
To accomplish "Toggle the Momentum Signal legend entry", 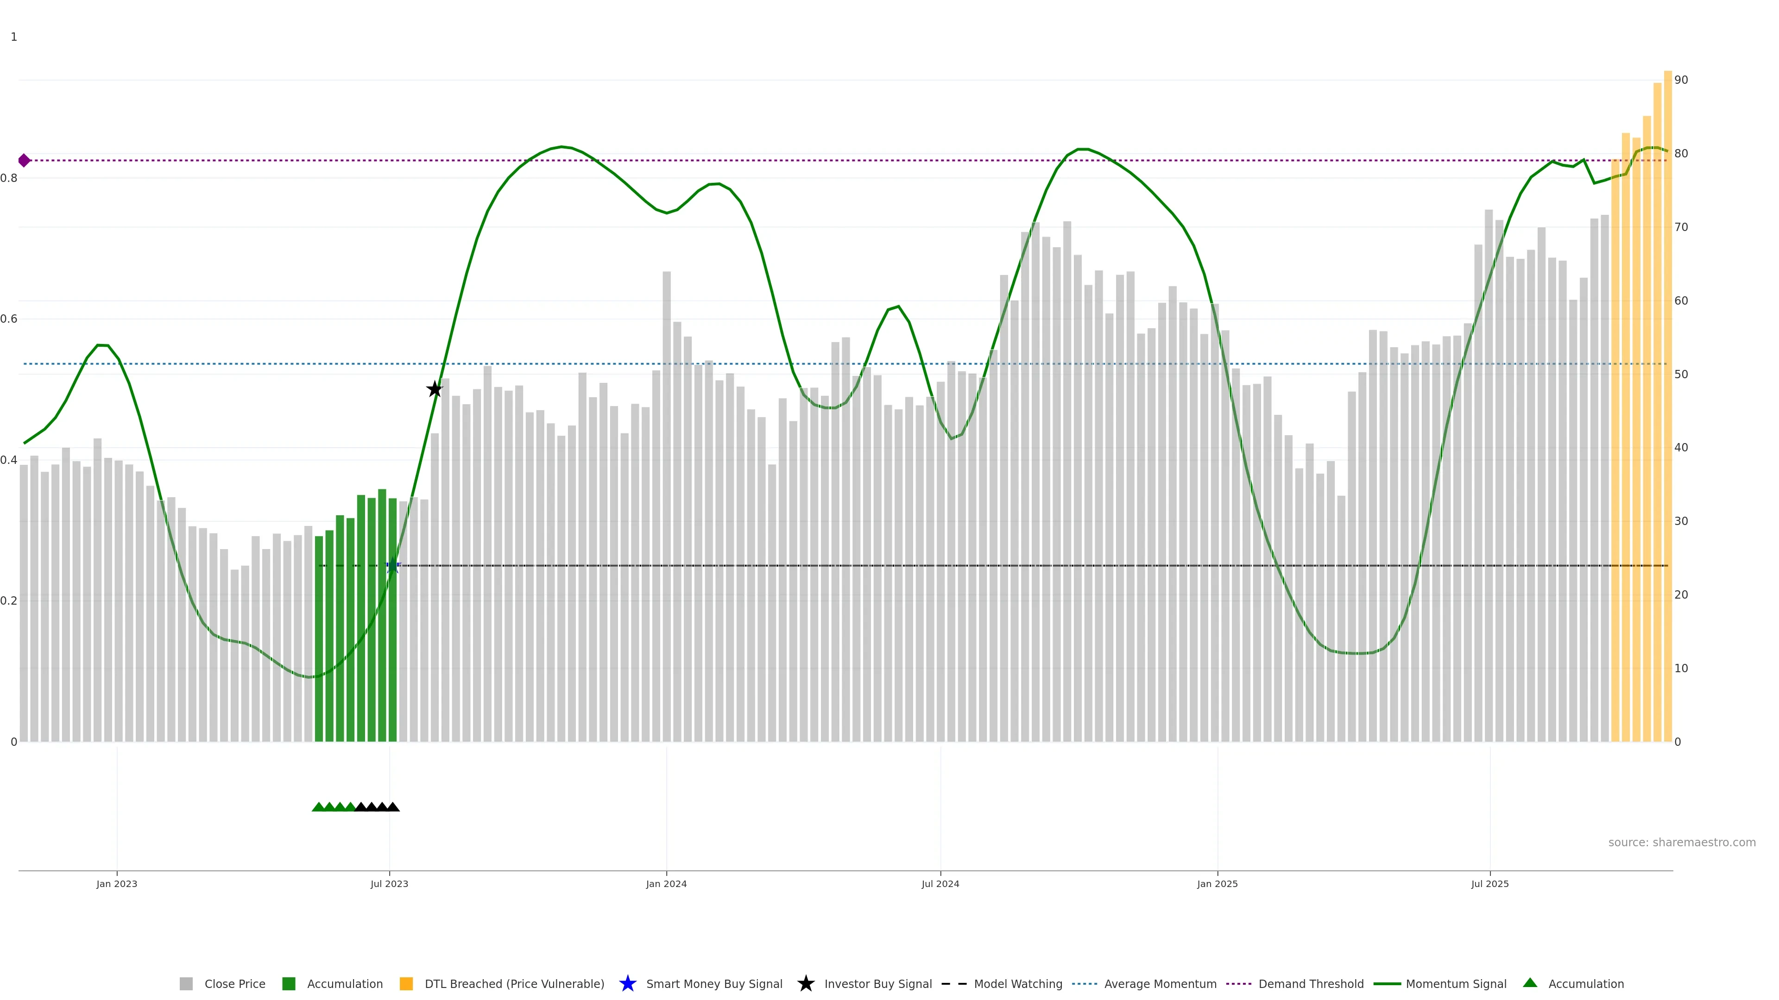I will 1455,983.
